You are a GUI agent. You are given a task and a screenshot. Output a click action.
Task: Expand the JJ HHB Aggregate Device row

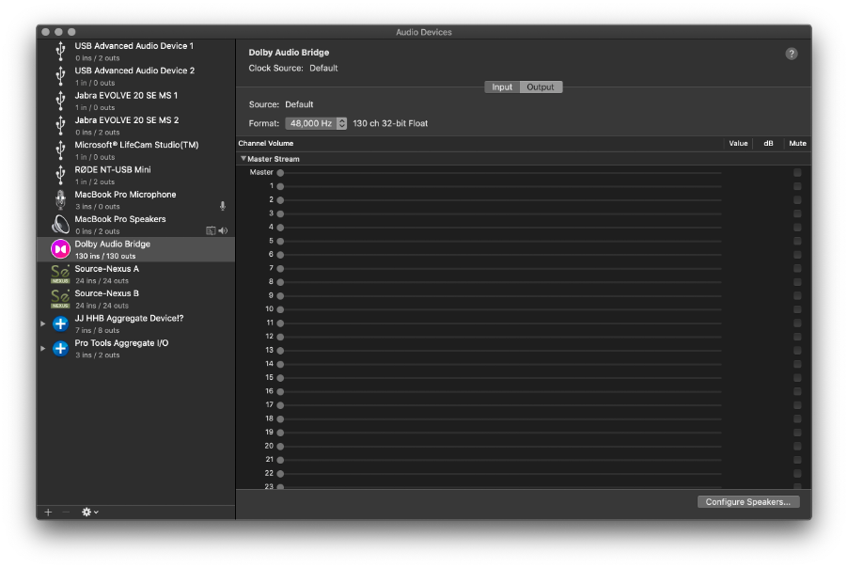pos(42,323)
